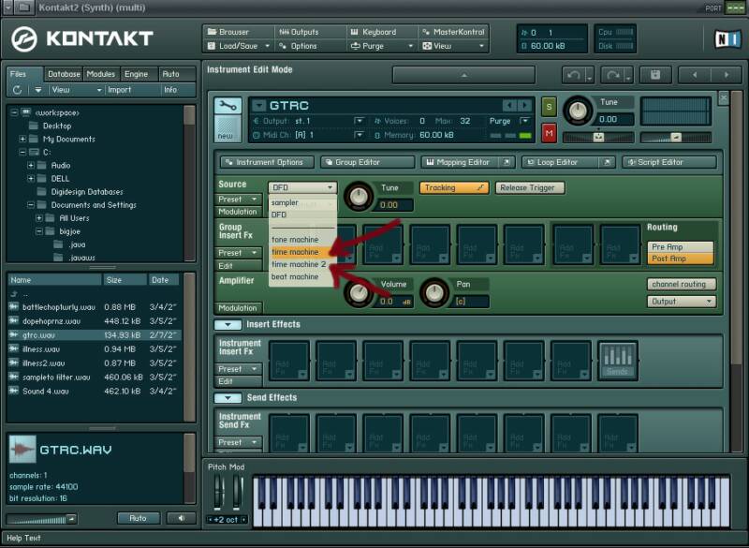Collapse the Insert Effects section
The height and width of the screenshot is (548, 749).
click(228, 324)
